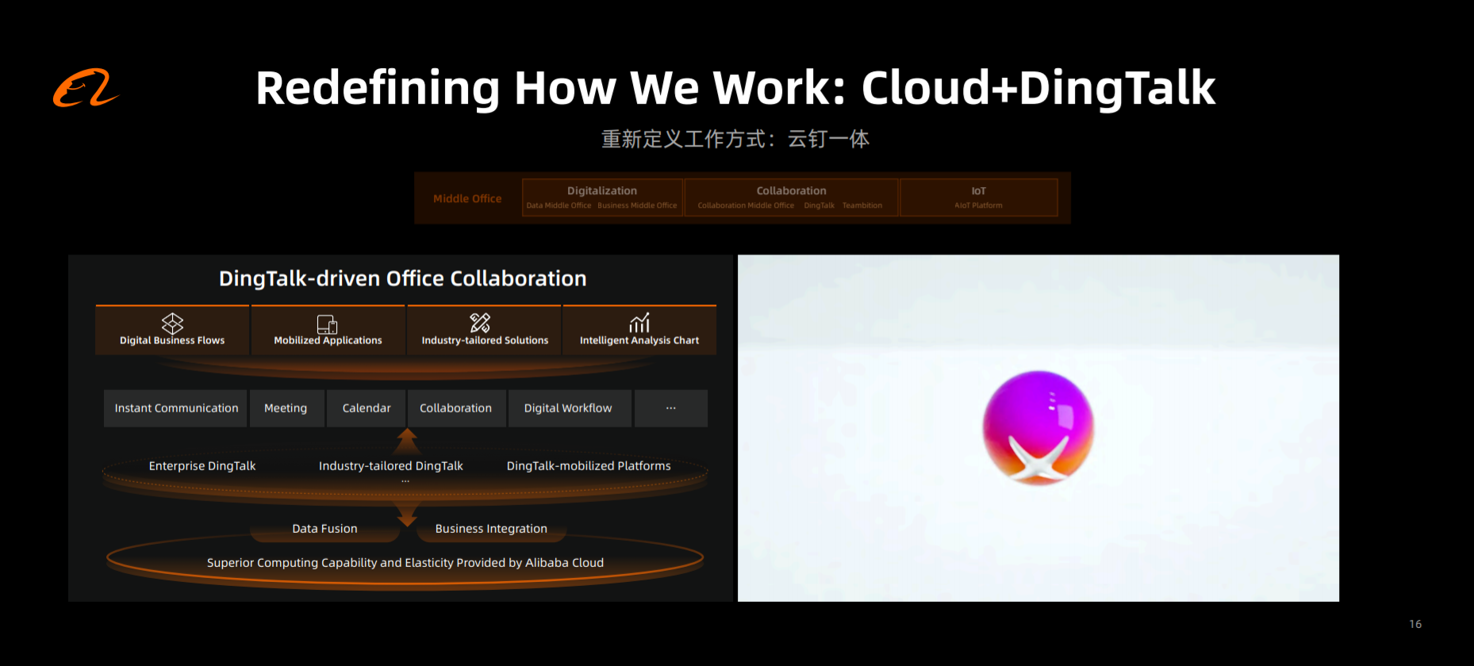Click the Mobilized Applications device icon
This screenshot has height=666, width=1474.
(328, 323)
